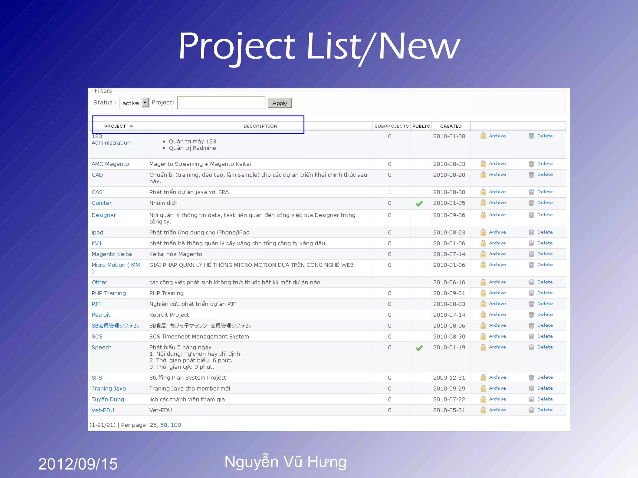Click the Delete trash icon in CAD row
The image size is (638, 478).
pyautogui.click(x=531, y=175)
